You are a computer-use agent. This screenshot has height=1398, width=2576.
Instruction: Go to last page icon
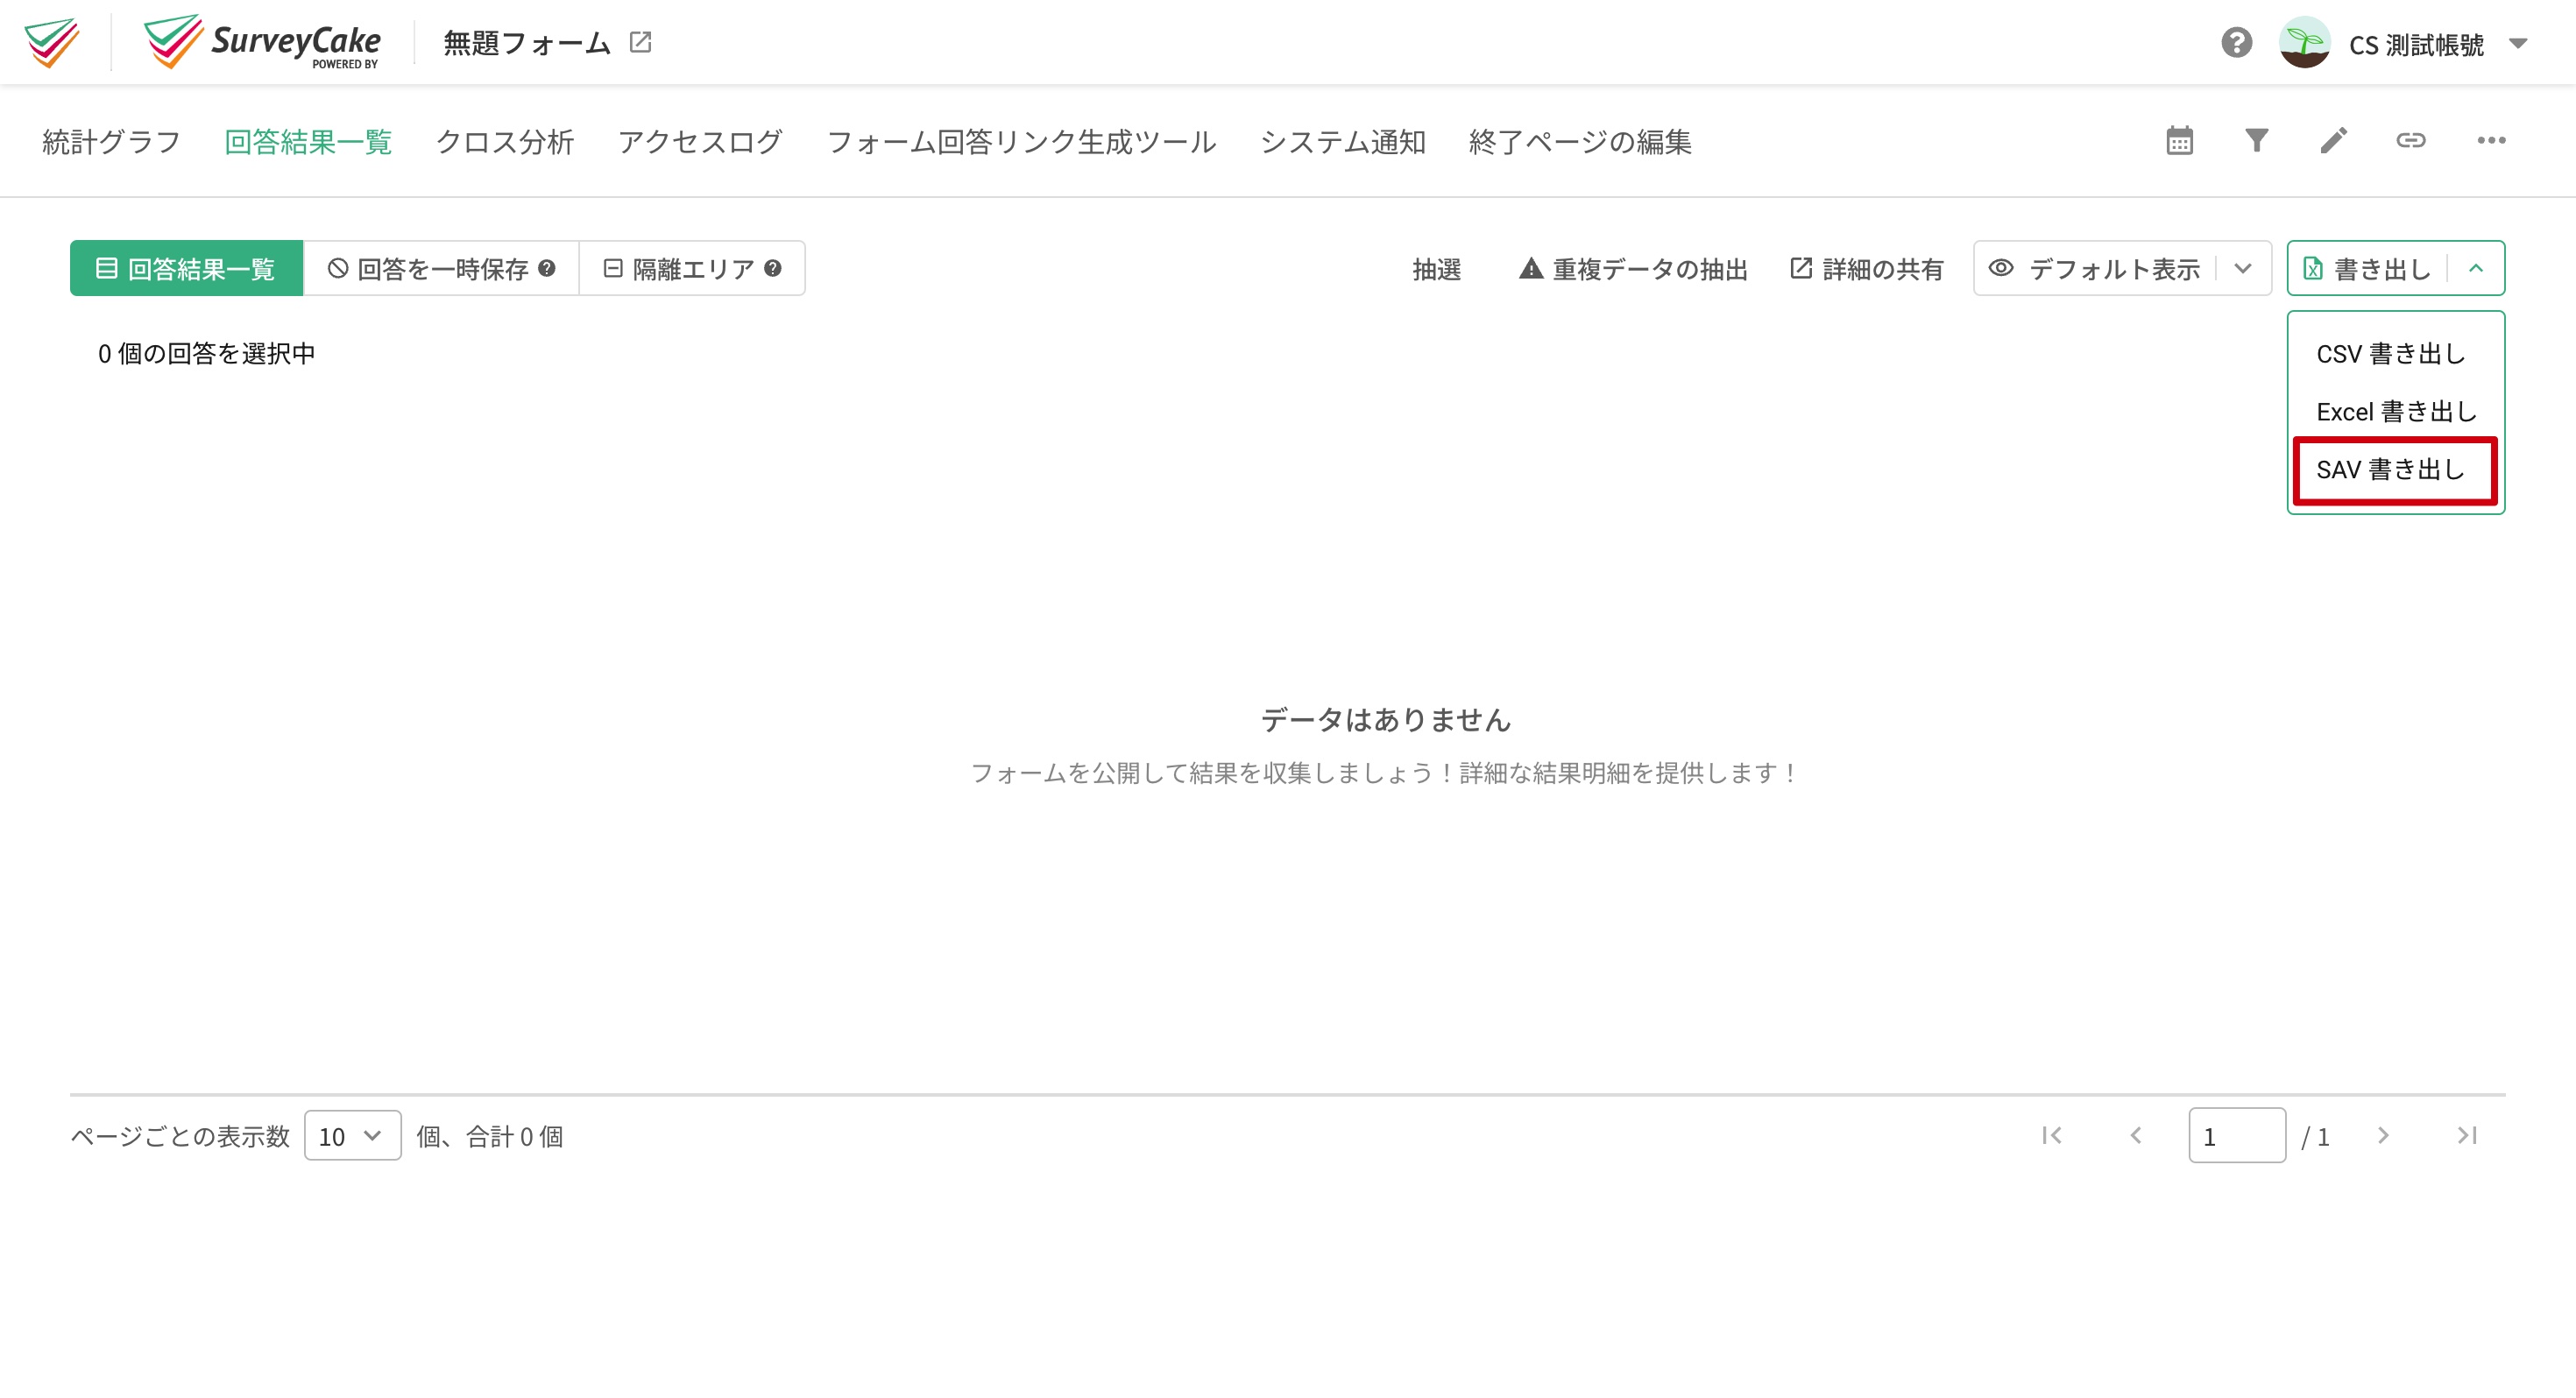coord(2467,1135)
